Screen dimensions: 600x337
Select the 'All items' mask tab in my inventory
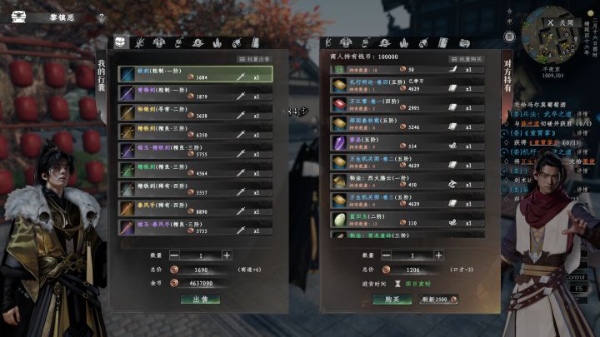pyautogui.click(x=120, y=42)
